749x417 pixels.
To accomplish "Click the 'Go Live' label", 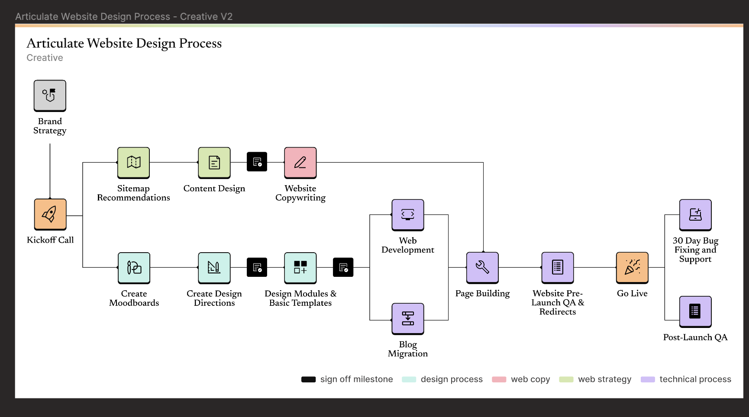I will 632,293.
